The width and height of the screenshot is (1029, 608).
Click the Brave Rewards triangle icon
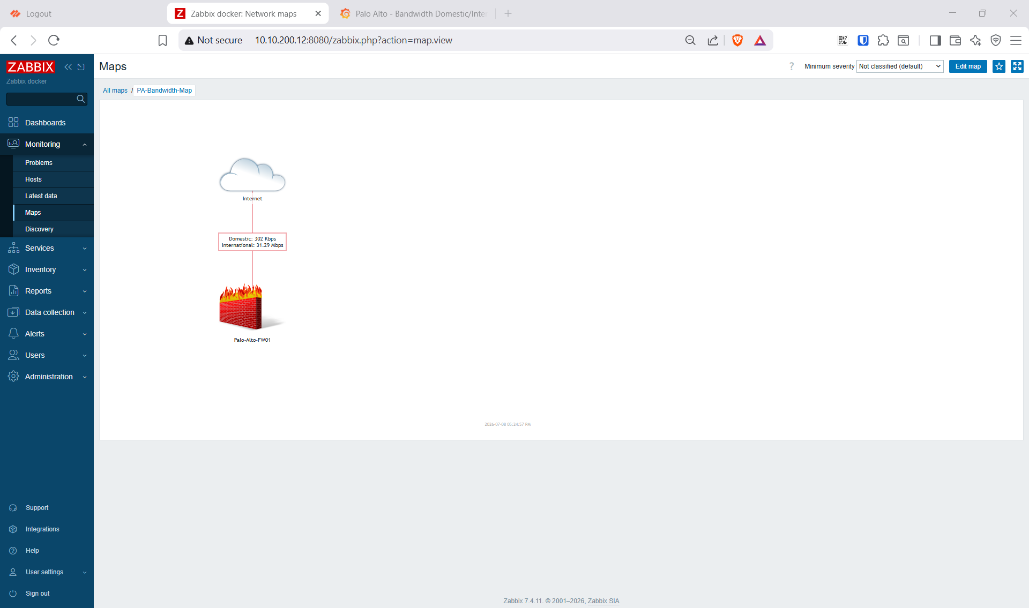[760, 40]
